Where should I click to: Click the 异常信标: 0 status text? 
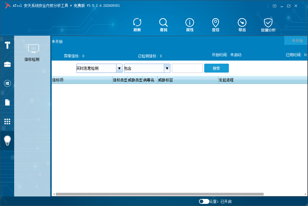(74, 56)
